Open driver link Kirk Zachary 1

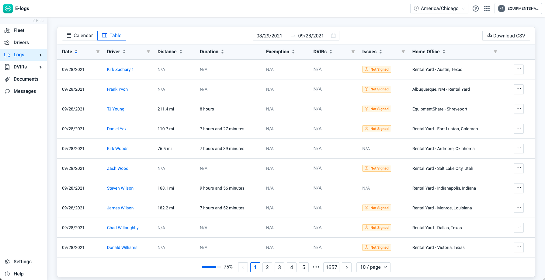(120, 69)
